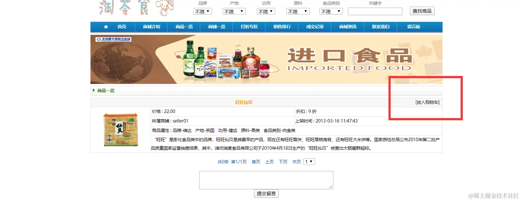Click the 共0条 第1/1页 page count text
This screenshot has width=521, height=201.
(x=232, y=162)
